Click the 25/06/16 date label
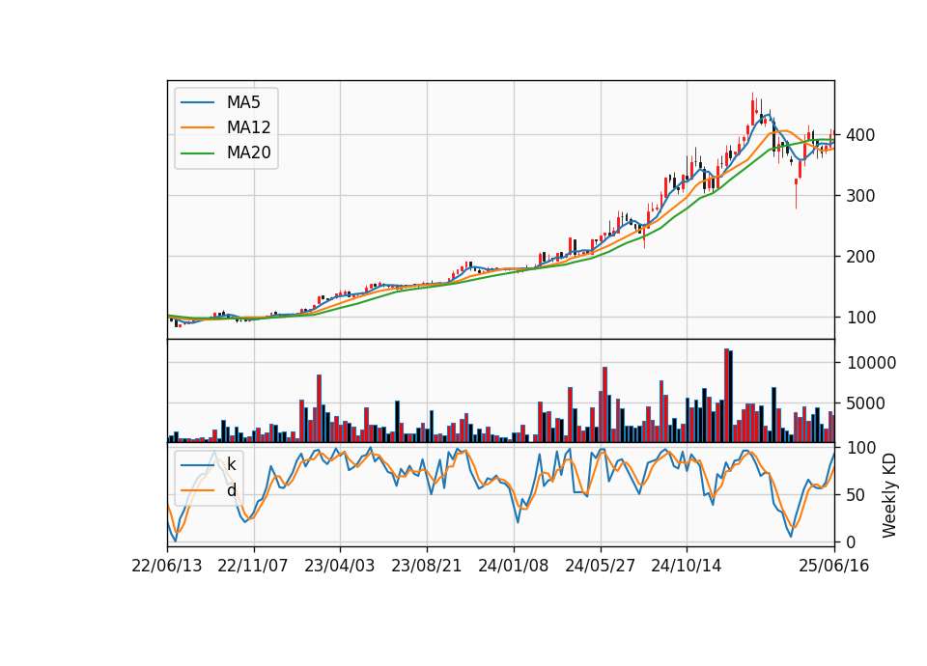Image resolution: width=927 pixels, height=666 pixels. point(834,566)
